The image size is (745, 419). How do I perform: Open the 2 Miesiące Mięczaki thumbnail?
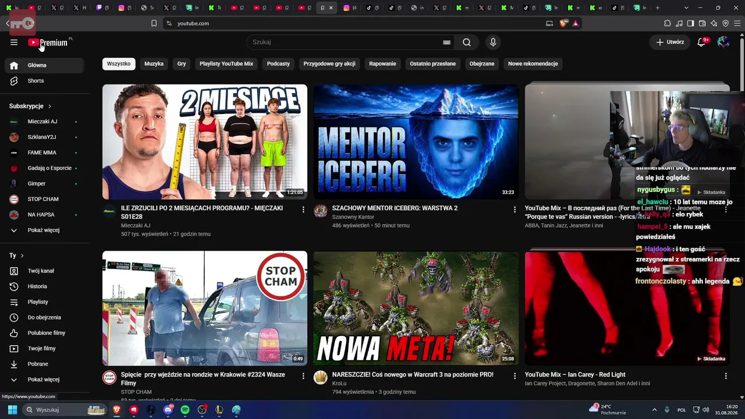(x=205, y=142)
